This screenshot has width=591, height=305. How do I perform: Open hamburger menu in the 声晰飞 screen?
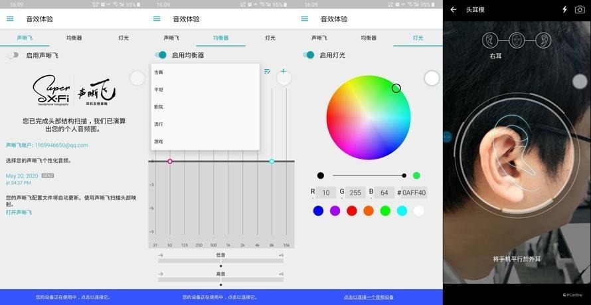pyautogui.click(x=10, y=19)
